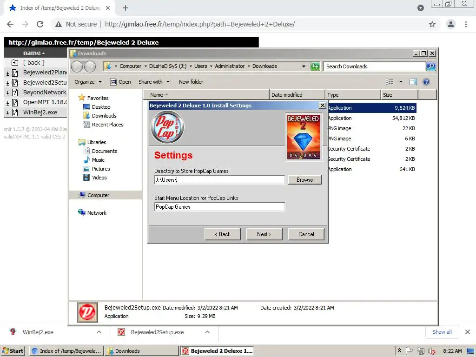Select Recent Places in navigation pane
The image size is (476, 357).
(107, 125)
